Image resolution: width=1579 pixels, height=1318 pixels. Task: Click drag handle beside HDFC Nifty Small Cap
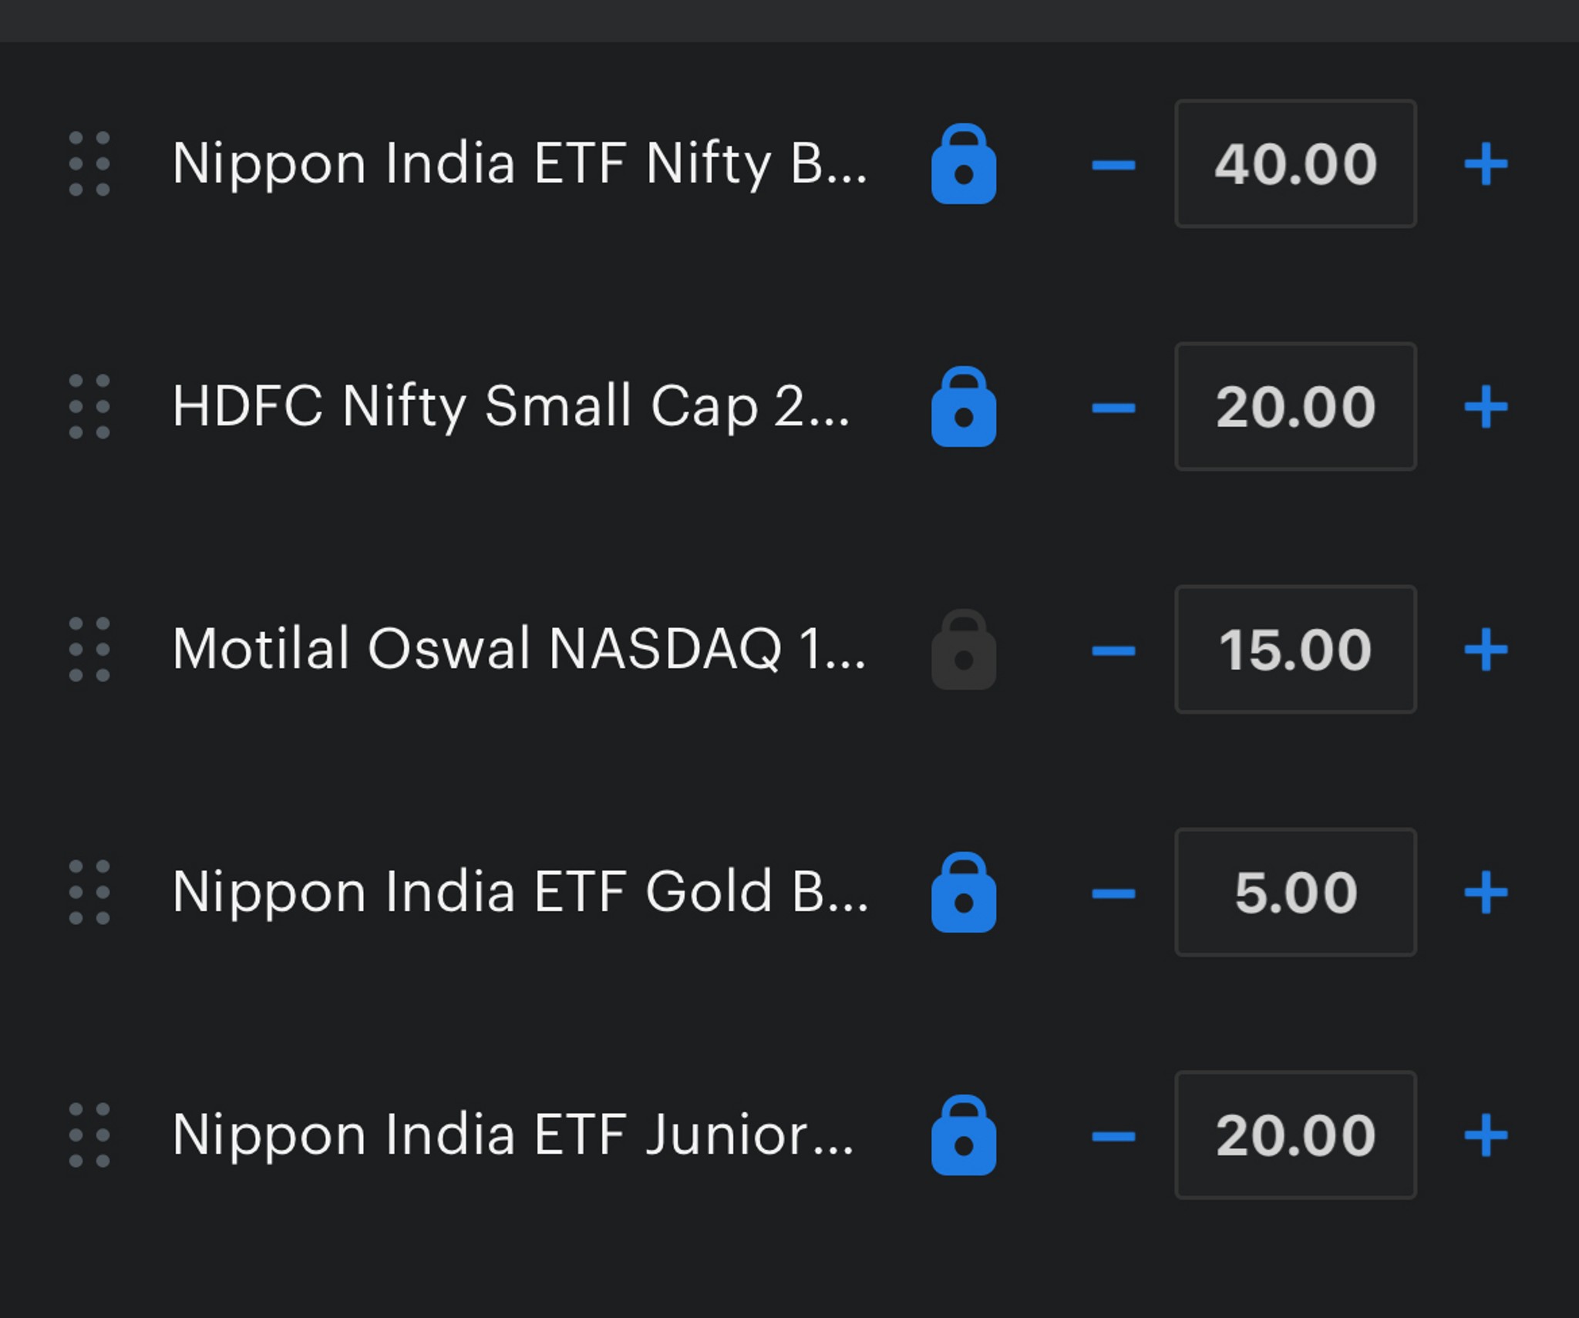[89, 406]
